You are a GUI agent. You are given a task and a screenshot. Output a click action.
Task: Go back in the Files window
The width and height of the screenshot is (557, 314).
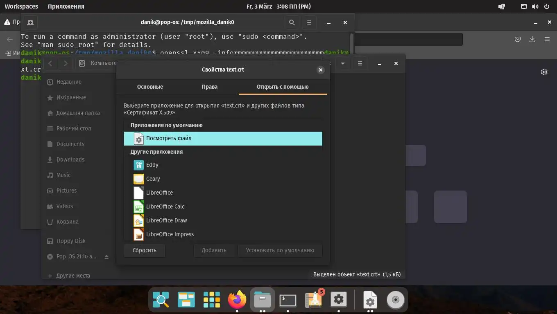coord(50,63)
